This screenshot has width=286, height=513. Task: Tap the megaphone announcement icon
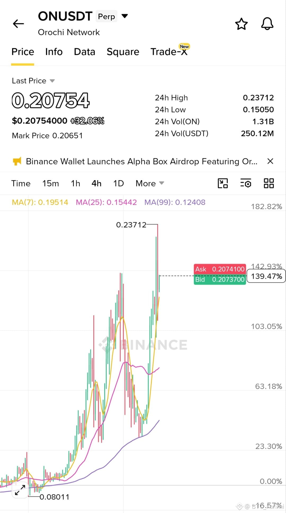[x=17, y=161]
